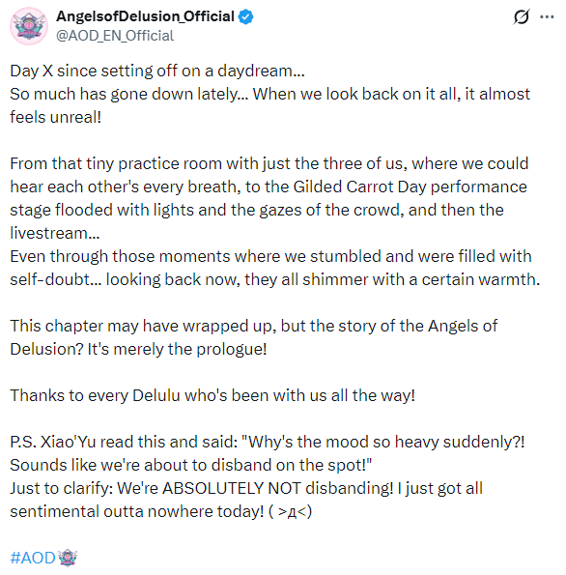Open the #AOD hashtag
The width and height of the screenshot is (566, 575).
(x=33, y=558)
